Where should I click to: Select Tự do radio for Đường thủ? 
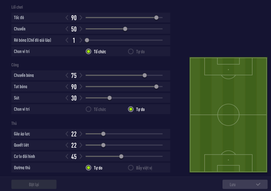(88, 168)
